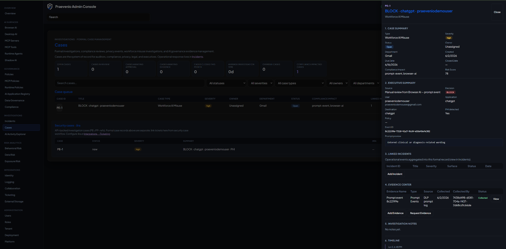
Task: Open Exposure Risk analytics
Action: pyautogui.click(x=12, y=161)
